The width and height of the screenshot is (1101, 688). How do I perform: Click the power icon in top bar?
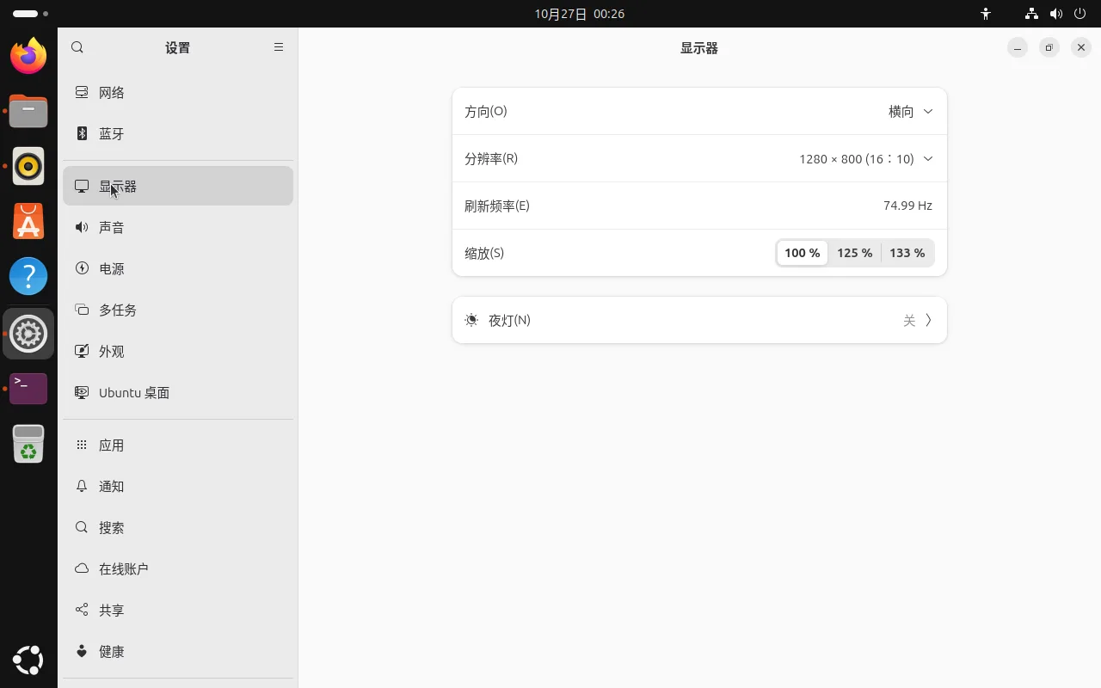pos(1079,14)
